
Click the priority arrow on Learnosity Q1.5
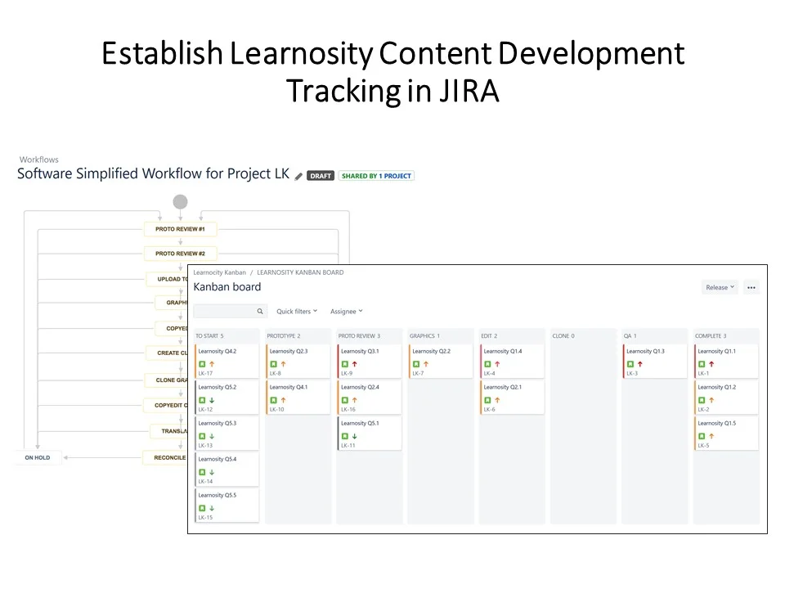(x=711, y=436)
